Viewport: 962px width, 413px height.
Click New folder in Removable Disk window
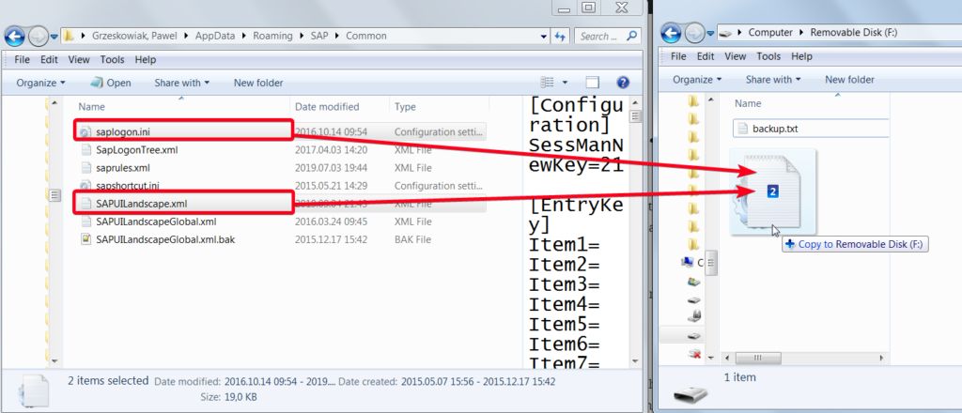(849, 80)
